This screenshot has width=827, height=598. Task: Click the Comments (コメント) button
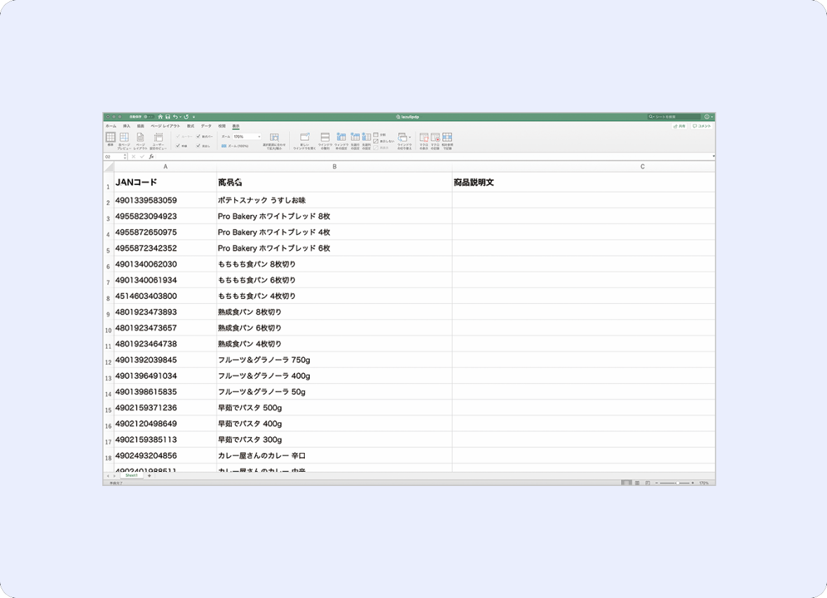tap(702, 126)
